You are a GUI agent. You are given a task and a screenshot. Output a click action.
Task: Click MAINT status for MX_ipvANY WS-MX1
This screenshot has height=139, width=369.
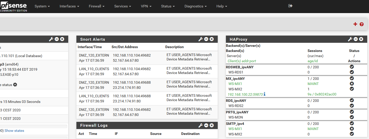pos(313,84)
